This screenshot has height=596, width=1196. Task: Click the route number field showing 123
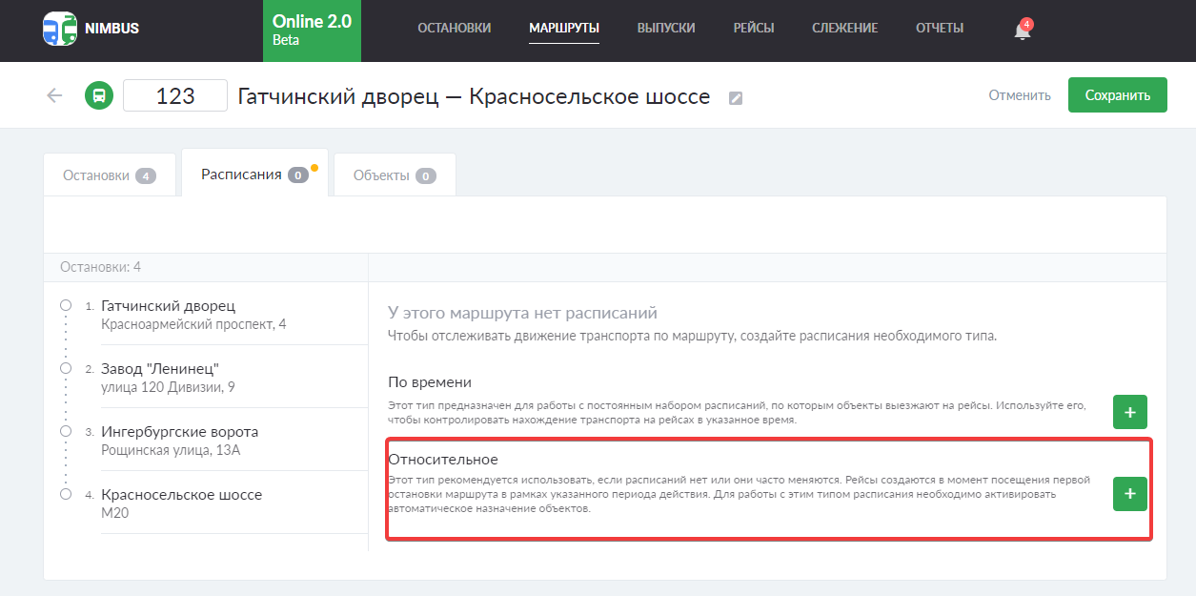175,95
